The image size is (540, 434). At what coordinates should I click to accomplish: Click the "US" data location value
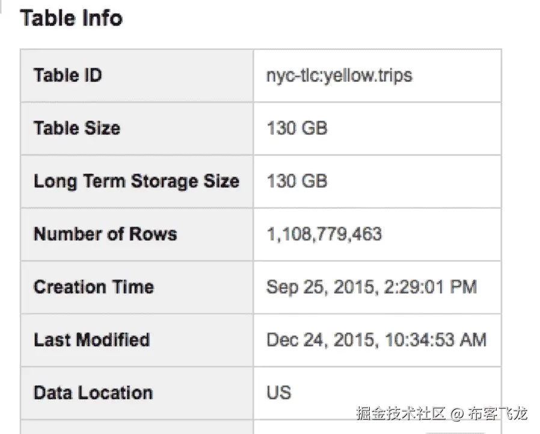tap(278, 393)
